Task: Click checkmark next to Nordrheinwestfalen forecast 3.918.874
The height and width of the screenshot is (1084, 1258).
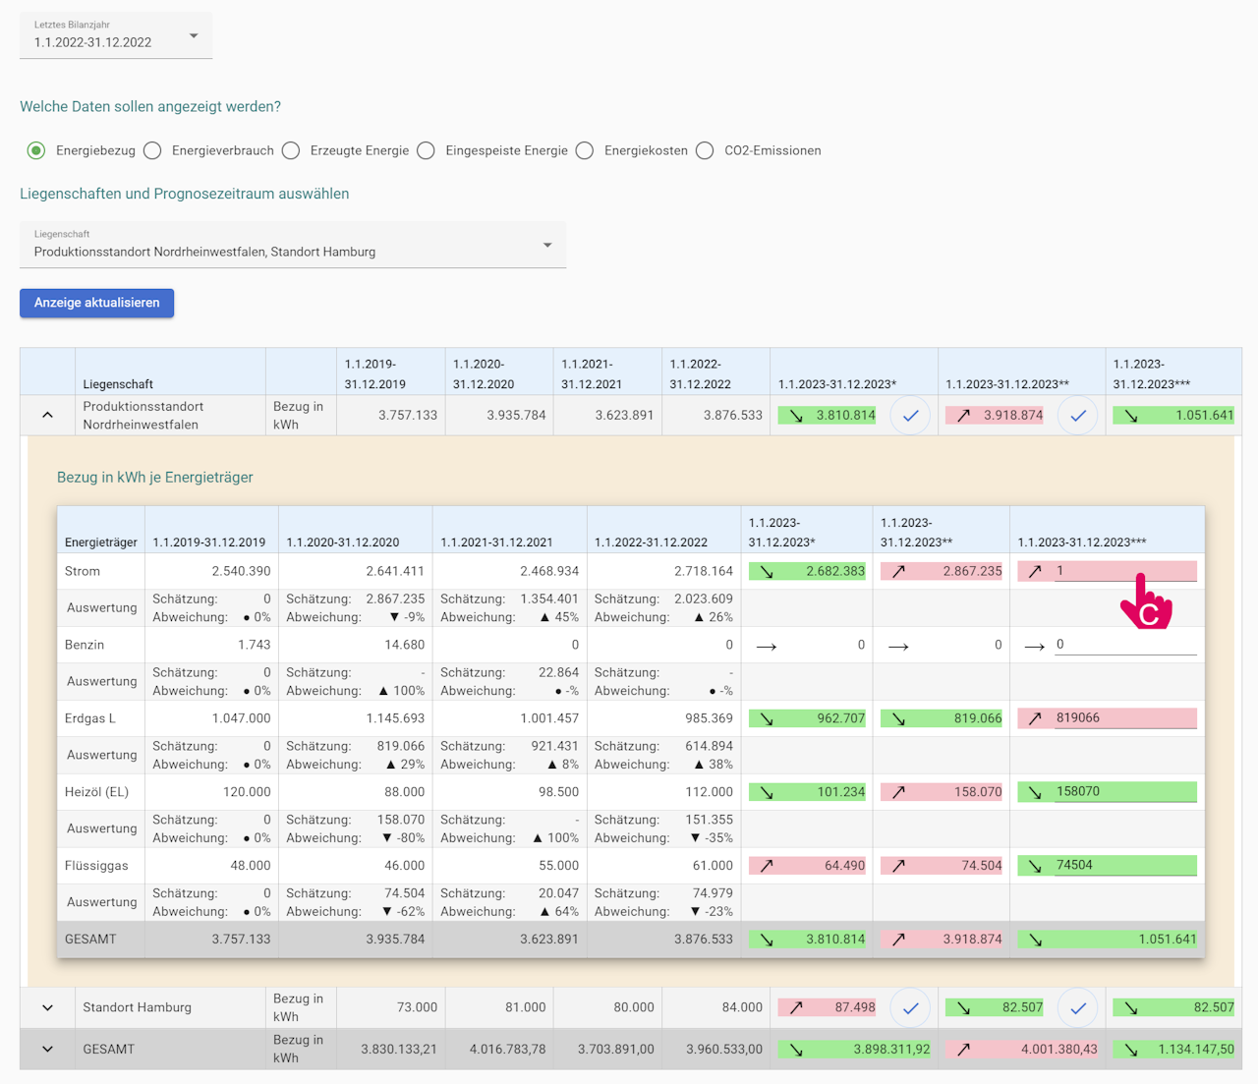Action: tap(1077, 416)
